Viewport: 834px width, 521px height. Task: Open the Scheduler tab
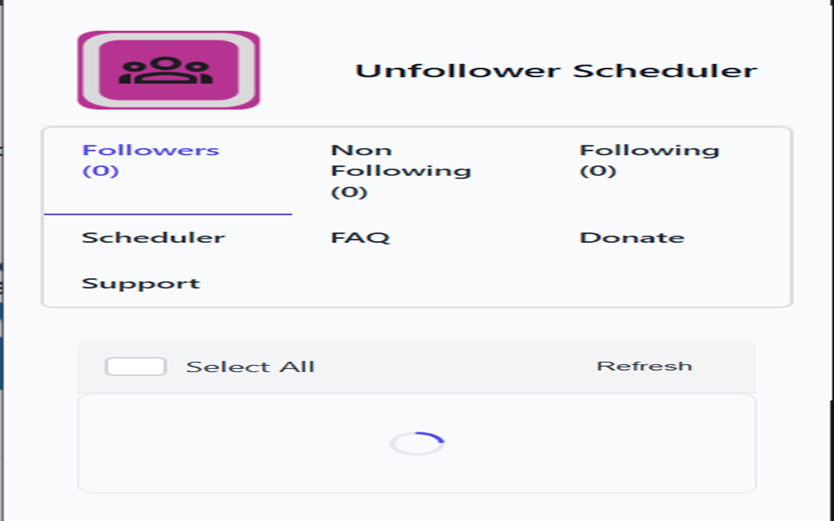pos(155,237)
